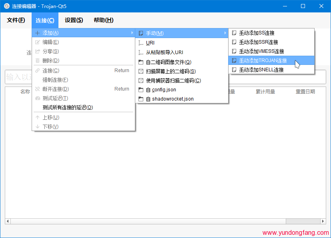Pick 手动添加SNELL连接 option
Screen dimensions: 331x238
tap(271, 70)
